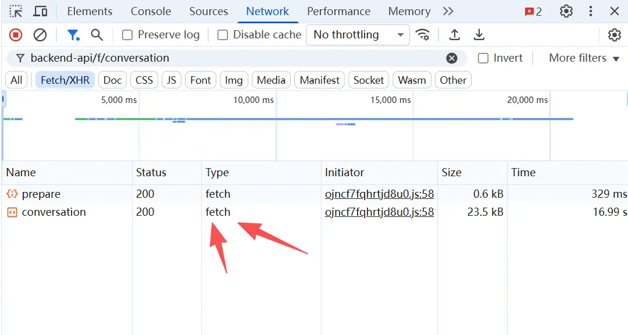This screenshot has height=335, width=628.
Task: Clear the network log
Action: 40,35
